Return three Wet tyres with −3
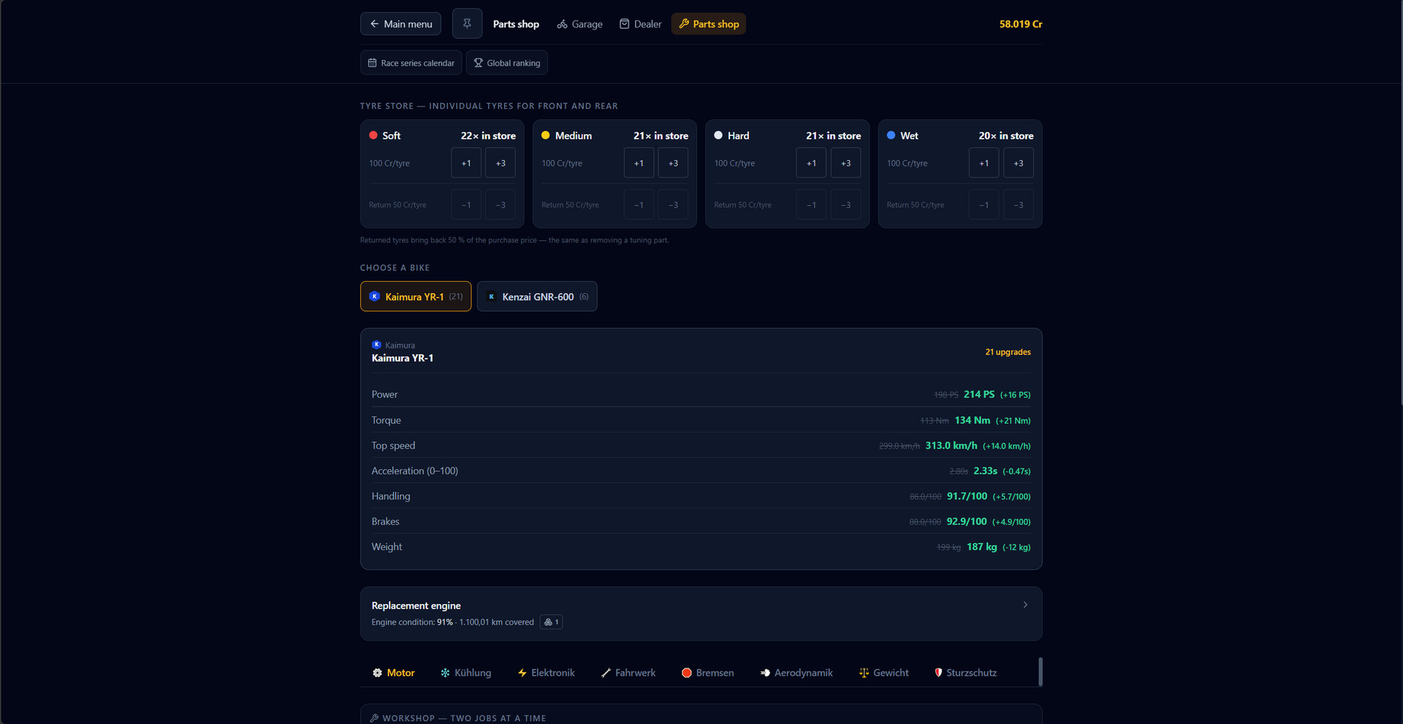1403x724 pixels. (1018, 205)
